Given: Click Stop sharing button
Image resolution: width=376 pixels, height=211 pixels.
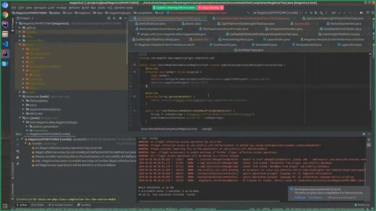Looking at the screenshot, I should (x=210, y=8).
